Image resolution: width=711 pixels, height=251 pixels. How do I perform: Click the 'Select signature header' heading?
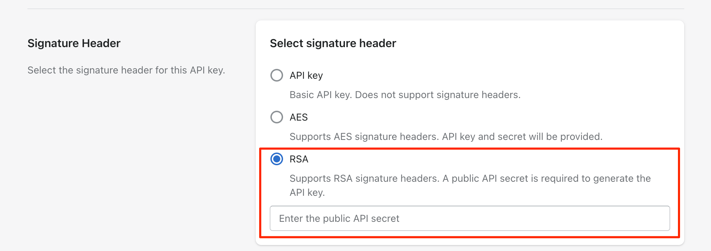(x=333, y=43)
